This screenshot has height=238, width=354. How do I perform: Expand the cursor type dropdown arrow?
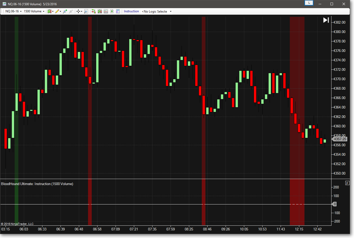[x=81, y=11]
